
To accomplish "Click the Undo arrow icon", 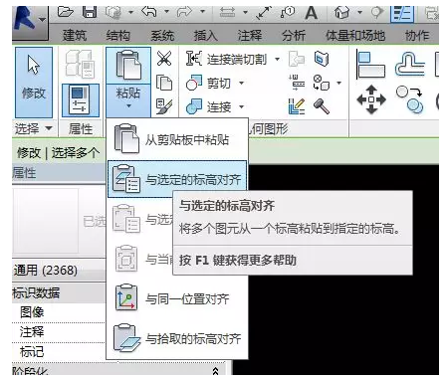I will pos(149,12).
